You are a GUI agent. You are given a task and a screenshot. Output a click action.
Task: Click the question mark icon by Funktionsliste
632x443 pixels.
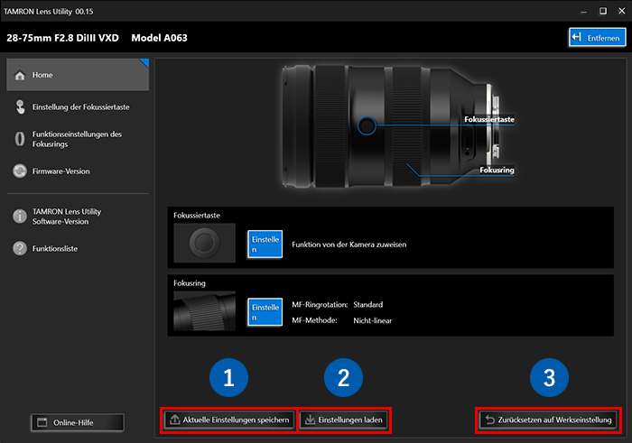[20, 248]
